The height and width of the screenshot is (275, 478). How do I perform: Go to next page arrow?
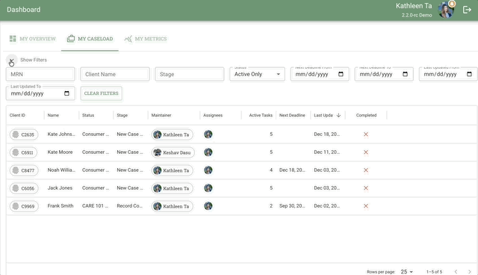(470, 272)
